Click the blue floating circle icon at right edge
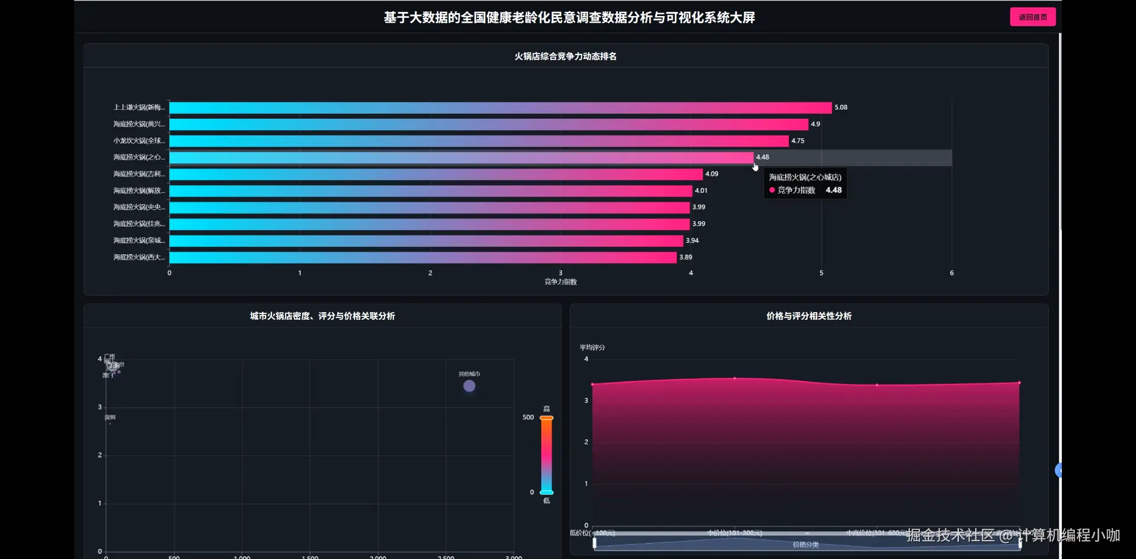 [x=1058, y=470]
